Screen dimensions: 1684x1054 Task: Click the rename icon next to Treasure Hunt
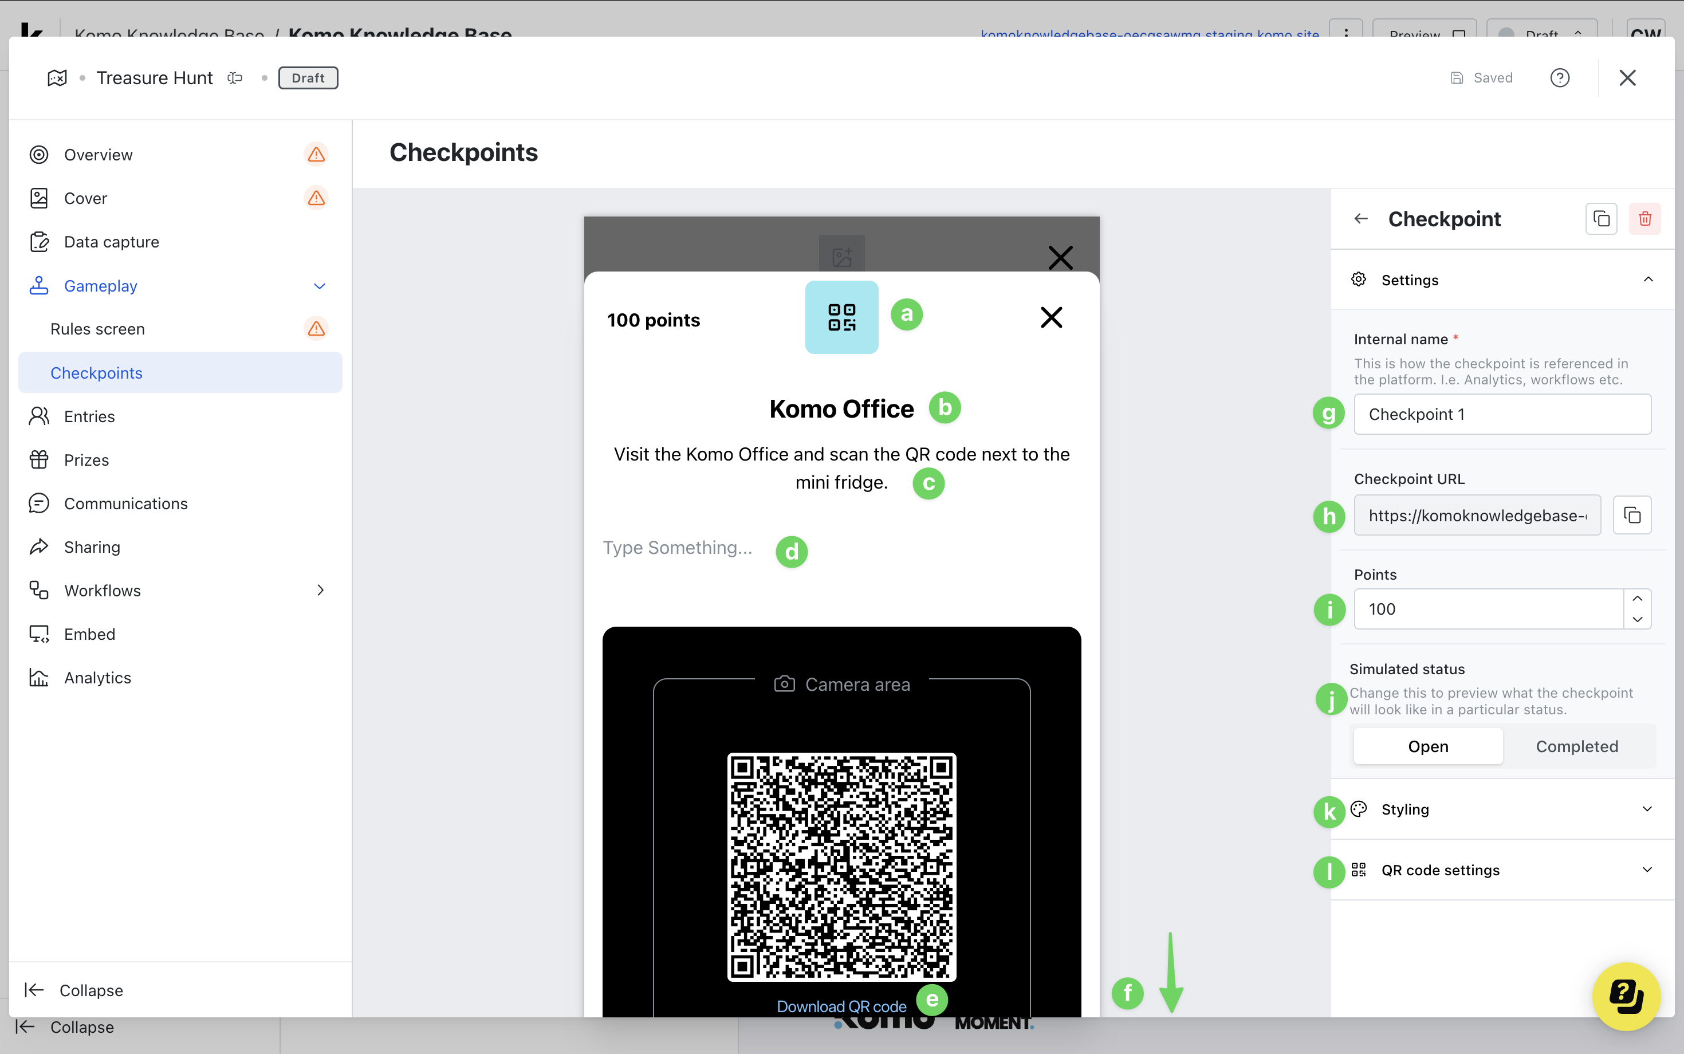coord(235,77)
